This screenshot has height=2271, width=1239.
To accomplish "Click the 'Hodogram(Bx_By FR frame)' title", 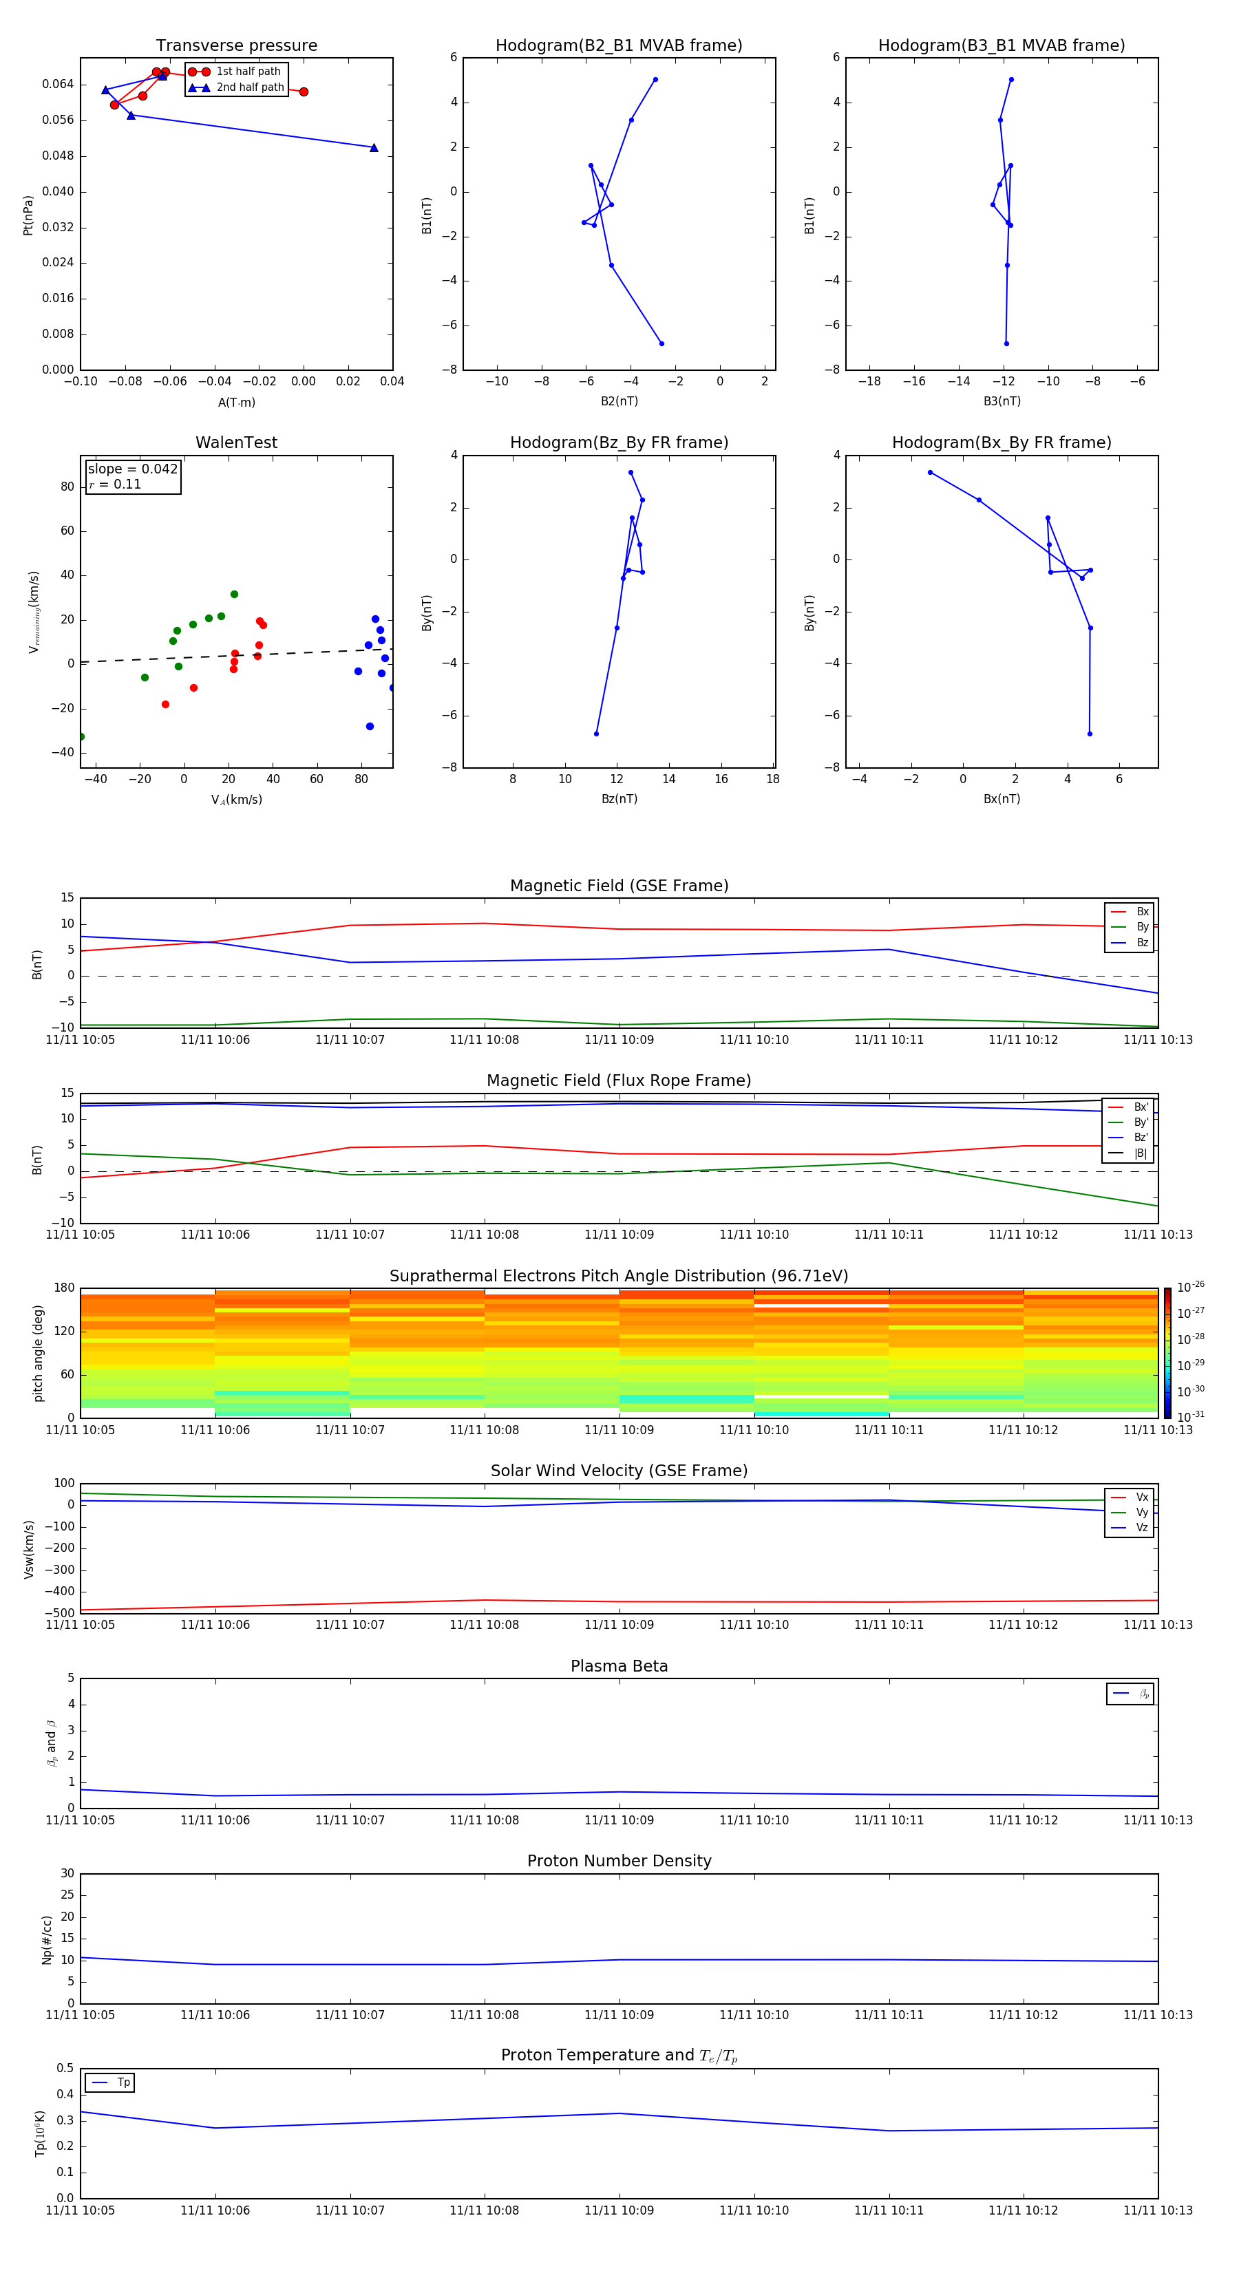I will [1002, 443].
